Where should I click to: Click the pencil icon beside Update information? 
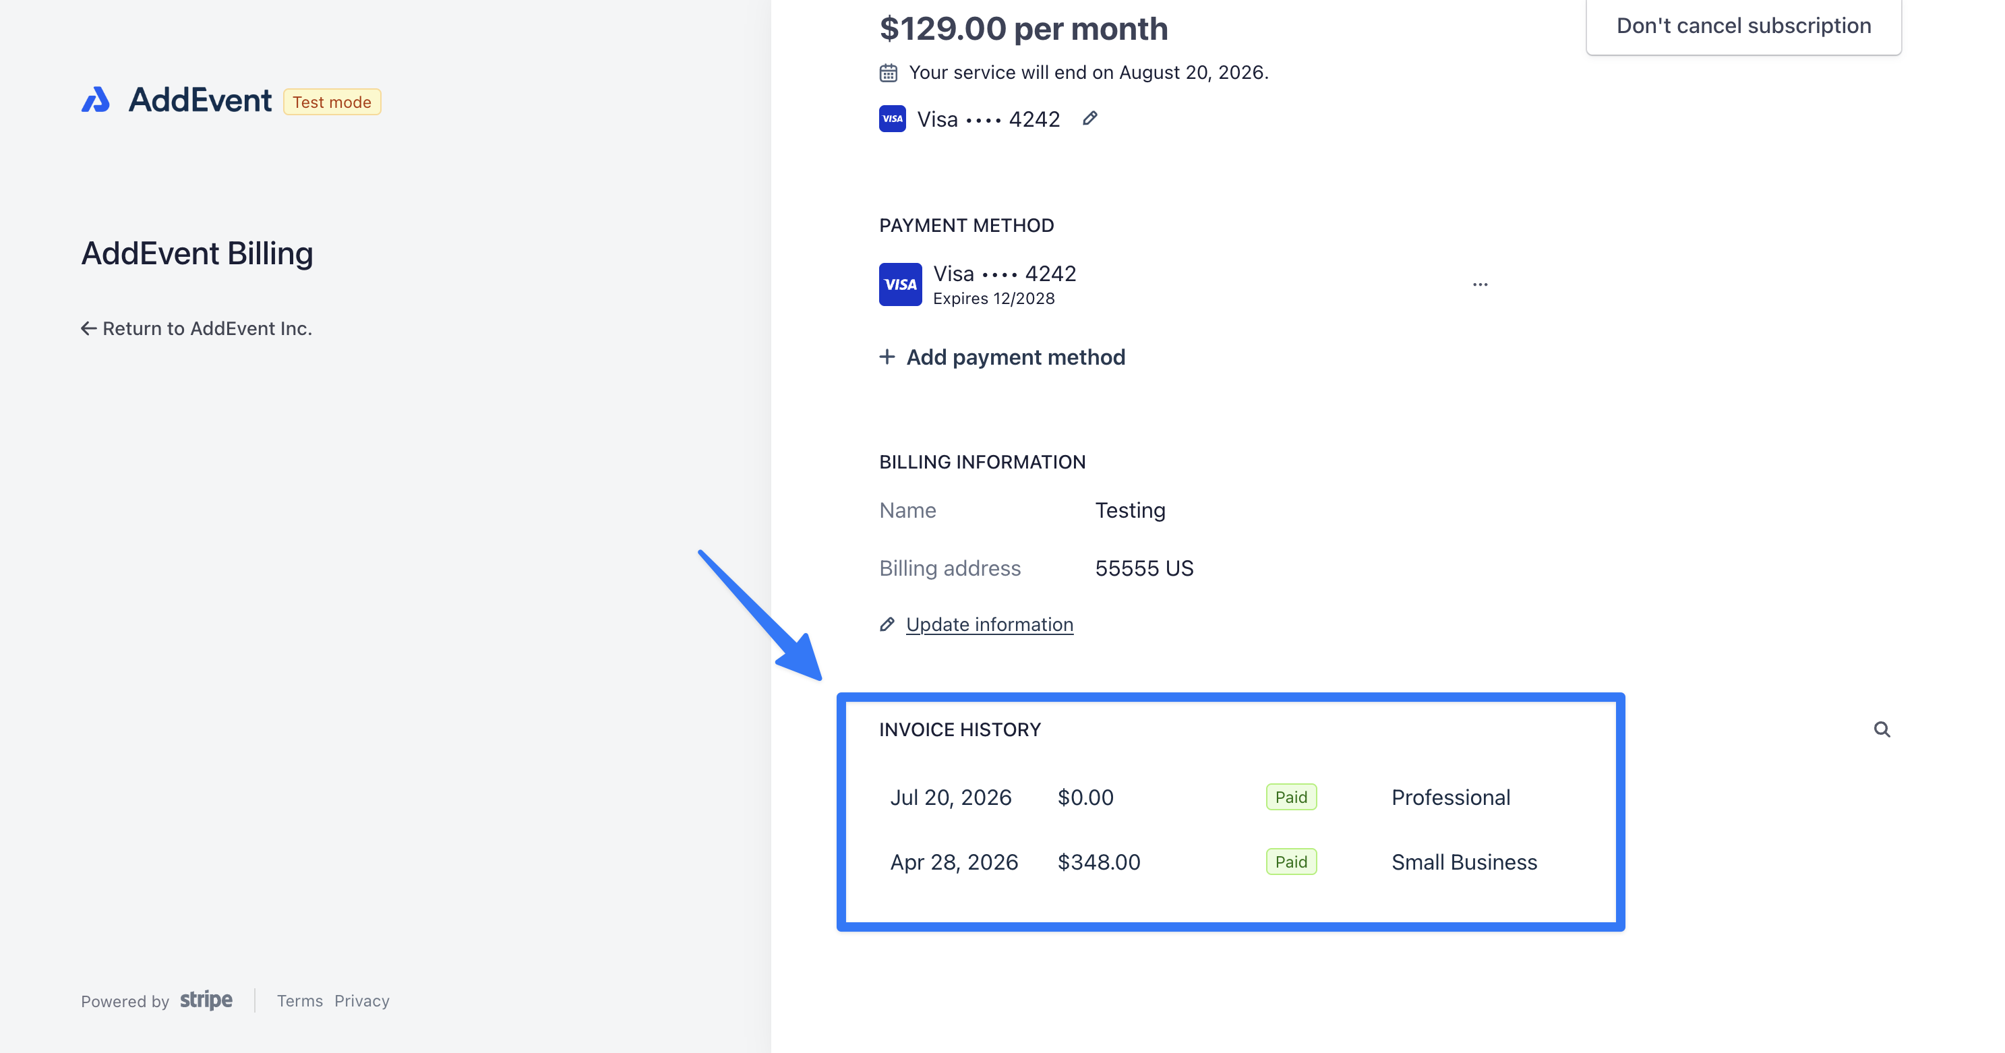point(887,624)
